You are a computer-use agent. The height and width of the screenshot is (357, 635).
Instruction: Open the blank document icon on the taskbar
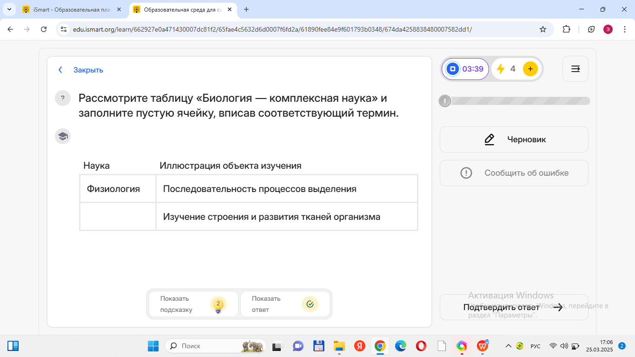tap(442, 346)
